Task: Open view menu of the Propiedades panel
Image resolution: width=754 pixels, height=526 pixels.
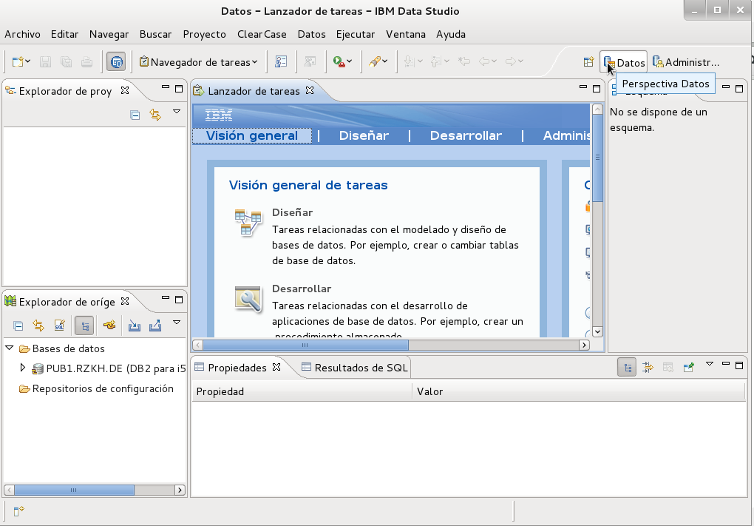Action: click(710, 364)
